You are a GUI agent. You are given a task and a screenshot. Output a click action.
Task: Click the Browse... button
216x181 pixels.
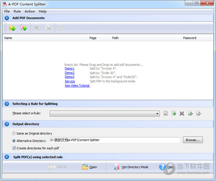pyautogui.click(x=193, y=140)
